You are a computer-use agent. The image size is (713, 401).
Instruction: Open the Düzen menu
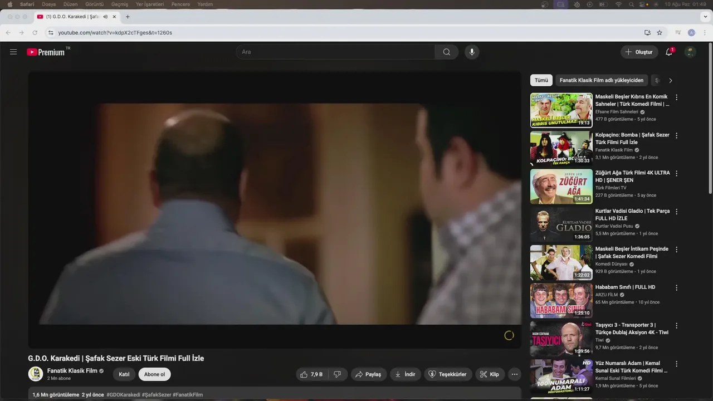(71, 4)
